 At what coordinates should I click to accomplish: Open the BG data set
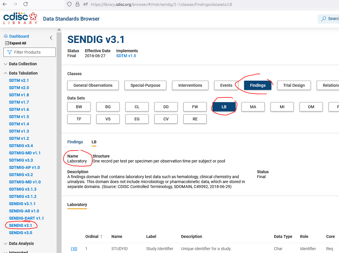tap(108, 107)
